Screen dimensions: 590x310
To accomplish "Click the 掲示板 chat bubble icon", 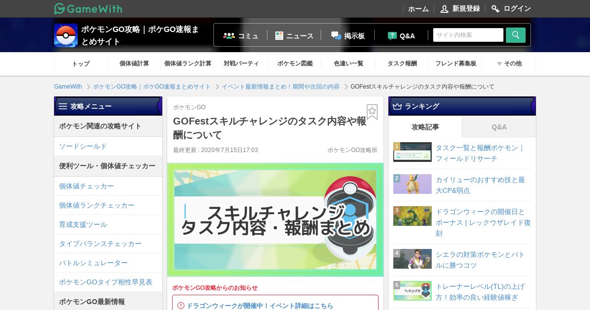I will pyautogui.click(x=336, y=35).
